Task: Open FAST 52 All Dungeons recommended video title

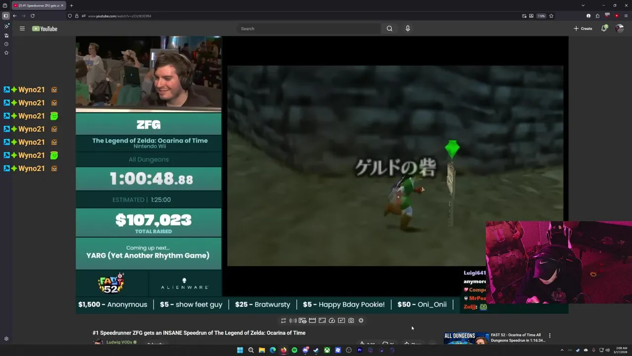Action: [x=518, y=338]
